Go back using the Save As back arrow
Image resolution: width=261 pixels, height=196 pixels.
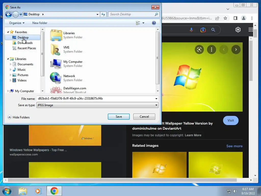pos(8,14)
